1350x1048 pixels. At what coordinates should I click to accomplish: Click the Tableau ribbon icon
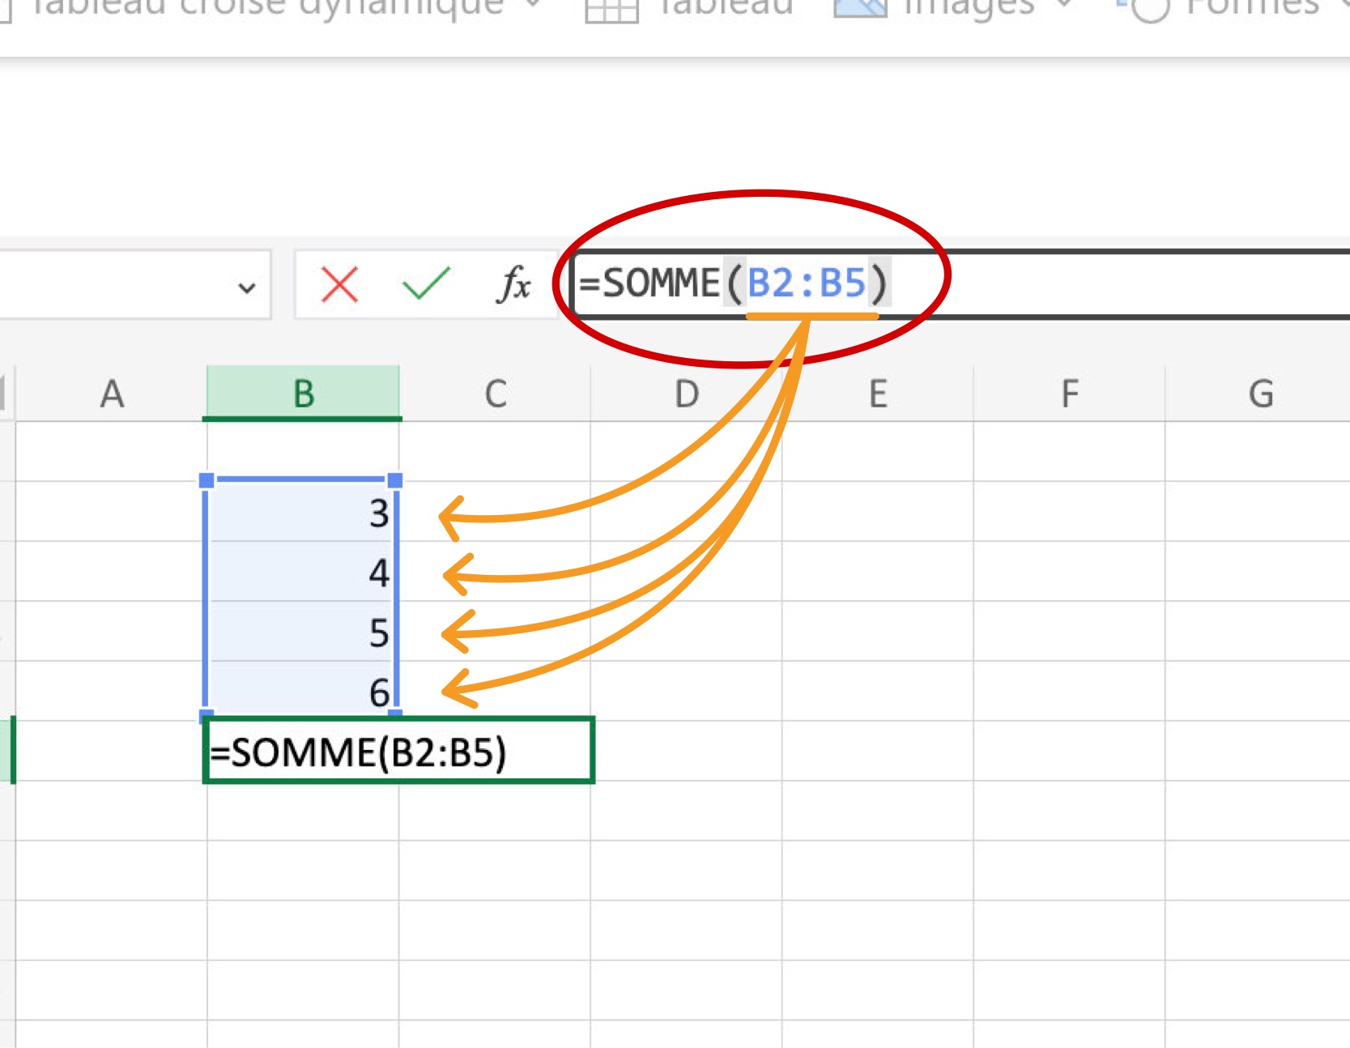click(611, 10)
